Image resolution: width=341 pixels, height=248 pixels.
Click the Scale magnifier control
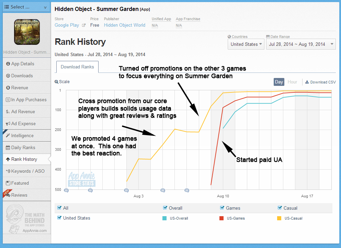[62, 82]
